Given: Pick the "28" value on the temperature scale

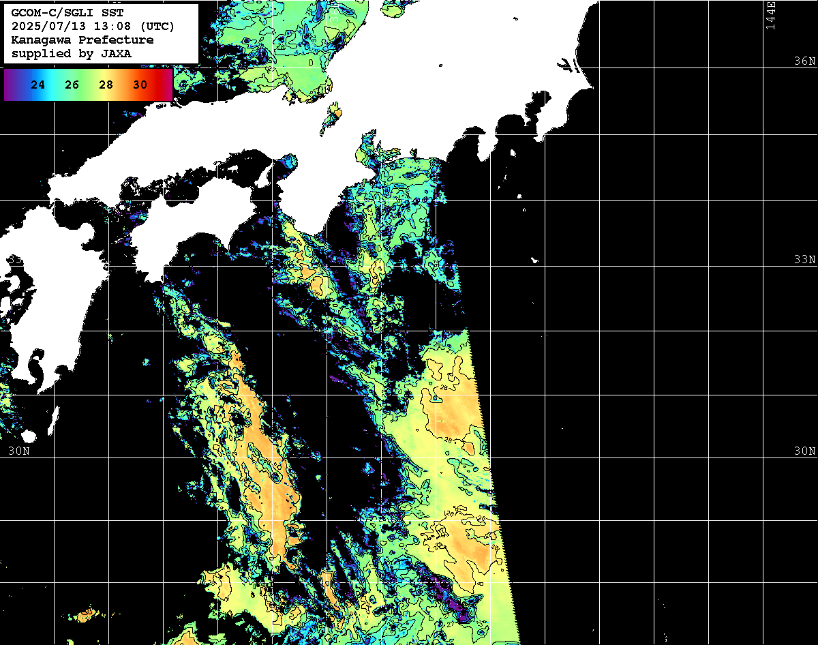Looking at the screenshot, I should tap(106, 85).
